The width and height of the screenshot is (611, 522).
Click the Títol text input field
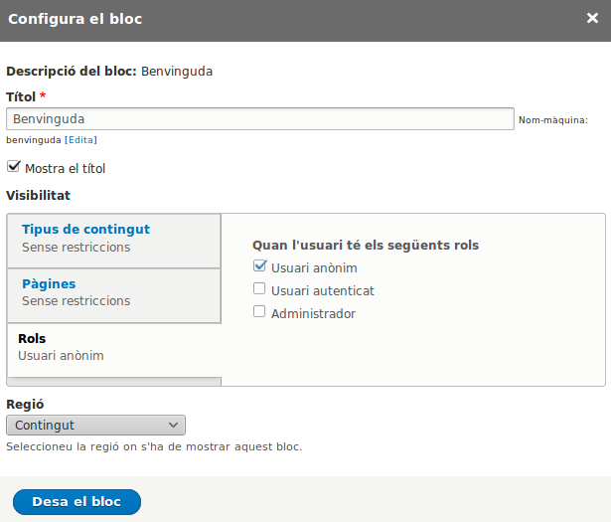tap(259, 118)
